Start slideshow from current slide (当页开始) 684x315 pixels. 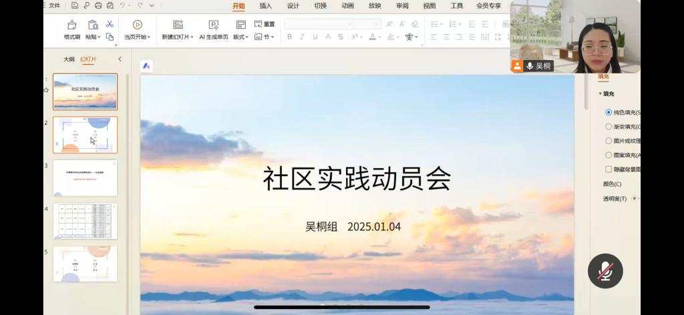click(x=137, y=25)
